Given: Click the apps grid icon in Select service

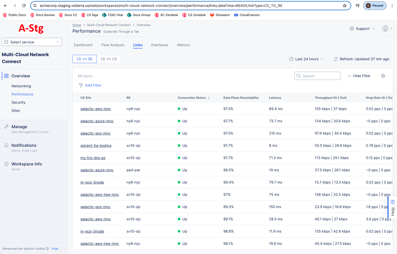Looking at the screenshot, I should pos(6,42).
